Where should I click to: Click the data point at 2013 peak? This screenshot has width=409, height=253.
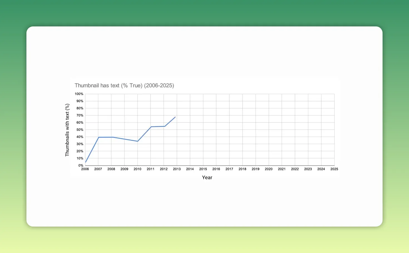175,117
